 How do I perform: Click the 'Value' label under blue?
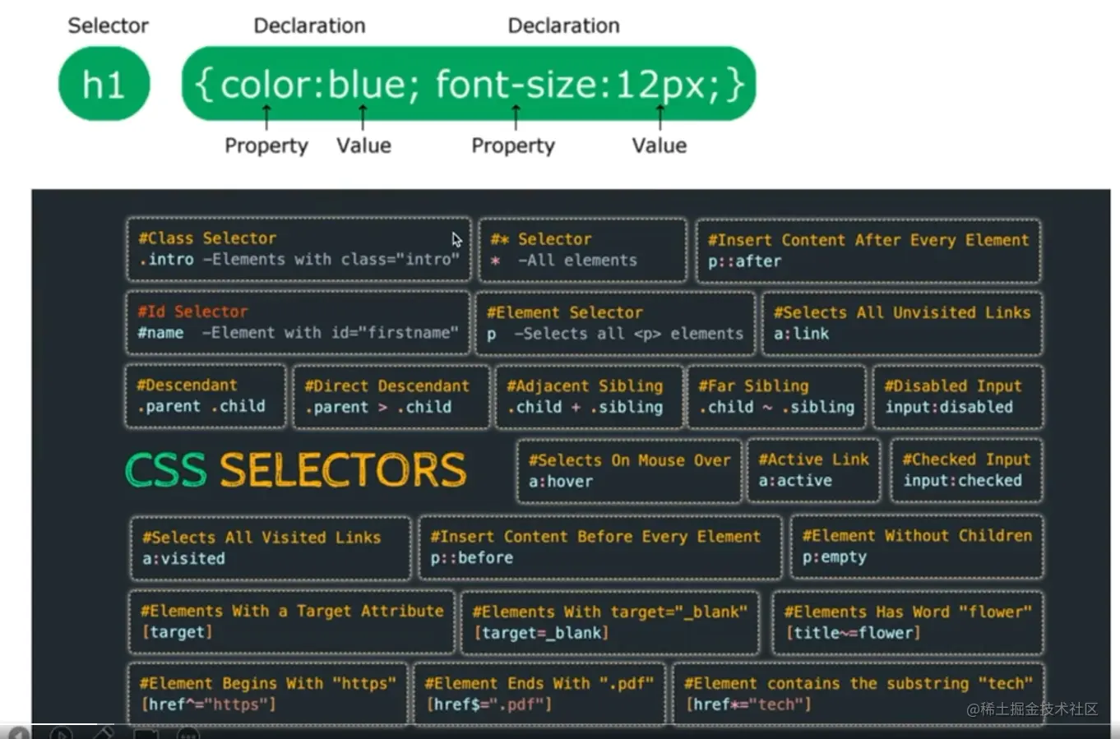pos(363,145)
